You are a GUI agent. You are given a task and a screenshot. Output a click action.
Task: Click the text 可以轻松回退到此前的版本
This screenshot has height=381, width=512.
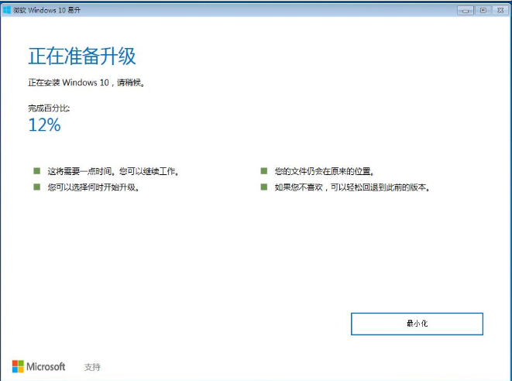pos(380,187)
